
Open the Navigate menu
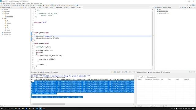(19, 3)
